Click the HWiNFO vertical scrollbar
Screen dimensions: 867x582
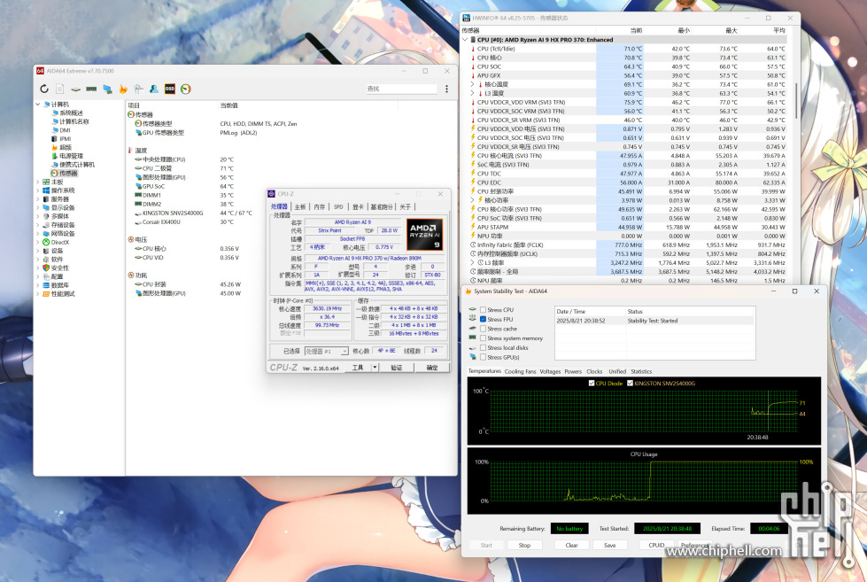click(x=796, y=100)
